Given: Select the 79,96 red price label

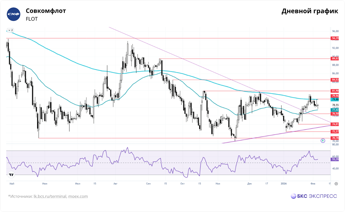Looking at the screenshot, I should point(335,96).
